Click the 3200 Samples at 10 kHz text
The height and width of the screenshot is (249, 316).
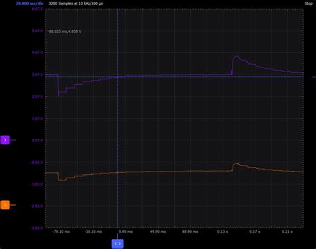76,3
